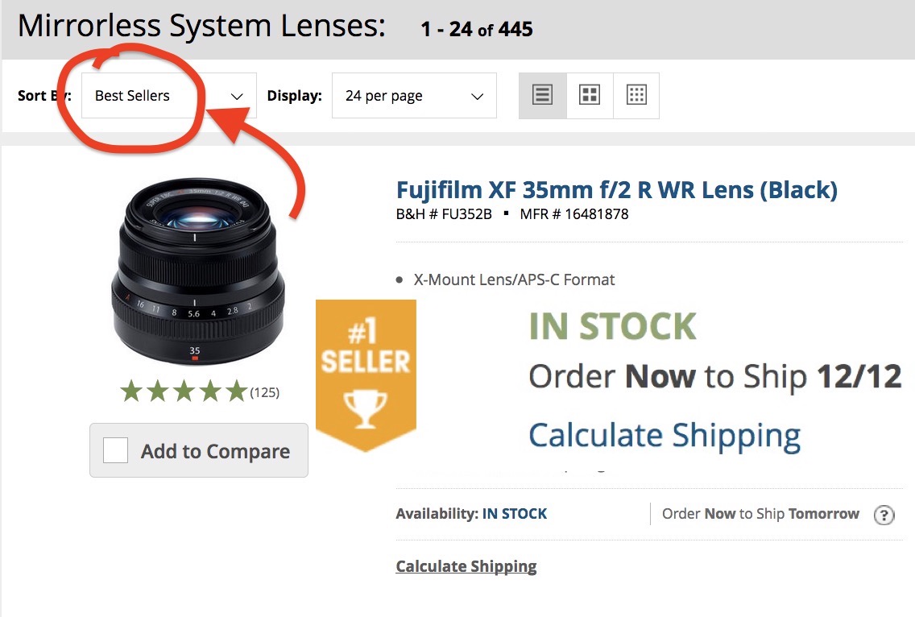Switch to list view layout icon

pos(542,95)
